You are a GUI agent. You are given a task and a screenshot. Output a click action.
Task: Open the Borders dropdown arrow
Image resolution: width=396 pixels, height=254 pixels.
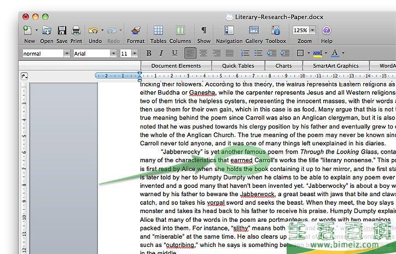[x=308, y=53]
